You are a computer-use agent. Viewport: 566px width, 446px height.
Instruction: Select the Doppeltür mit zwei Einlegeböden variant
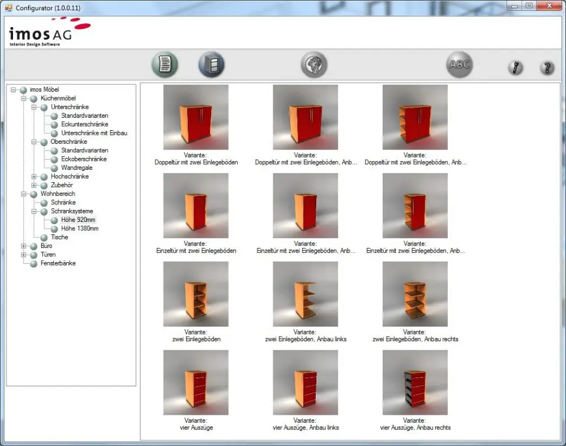click(196, 117)
